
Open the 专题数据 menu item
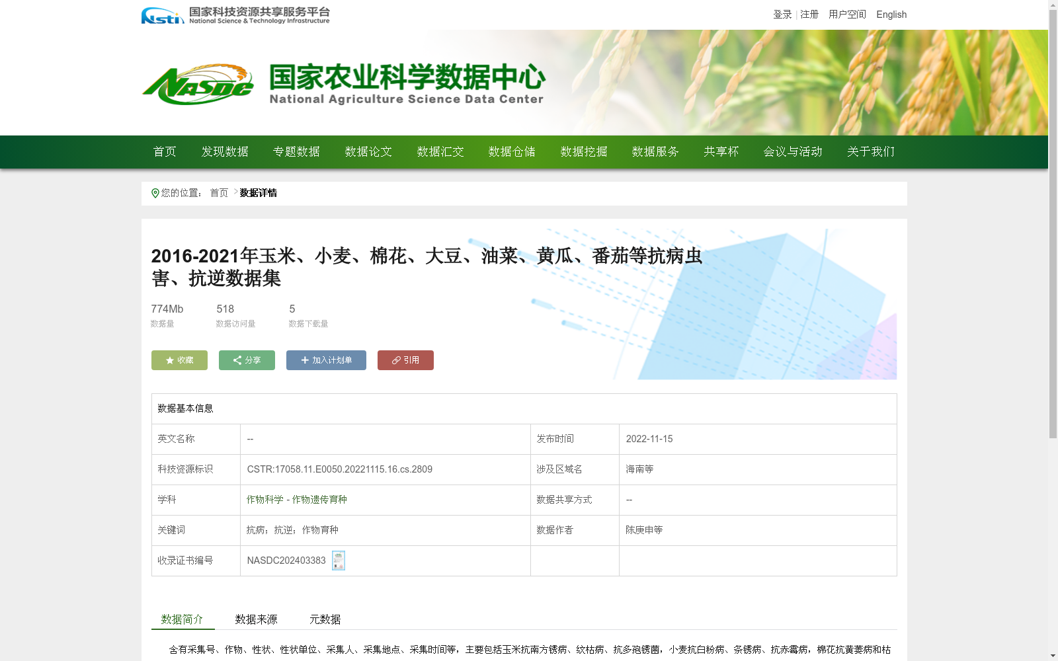click(x=296, y=152)
